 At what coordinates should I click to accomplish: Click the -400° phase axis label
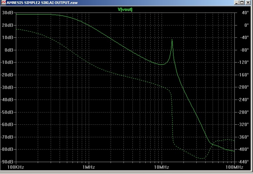click(243, 149)
